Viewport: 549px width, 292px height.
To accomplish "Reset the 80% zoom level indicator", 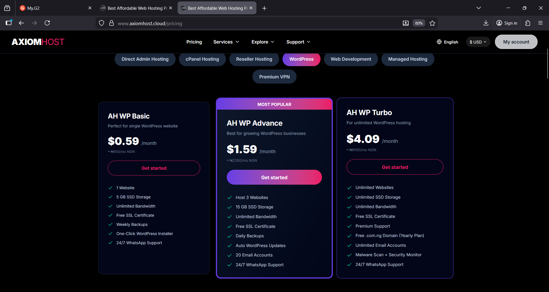I will pos(419,23).
